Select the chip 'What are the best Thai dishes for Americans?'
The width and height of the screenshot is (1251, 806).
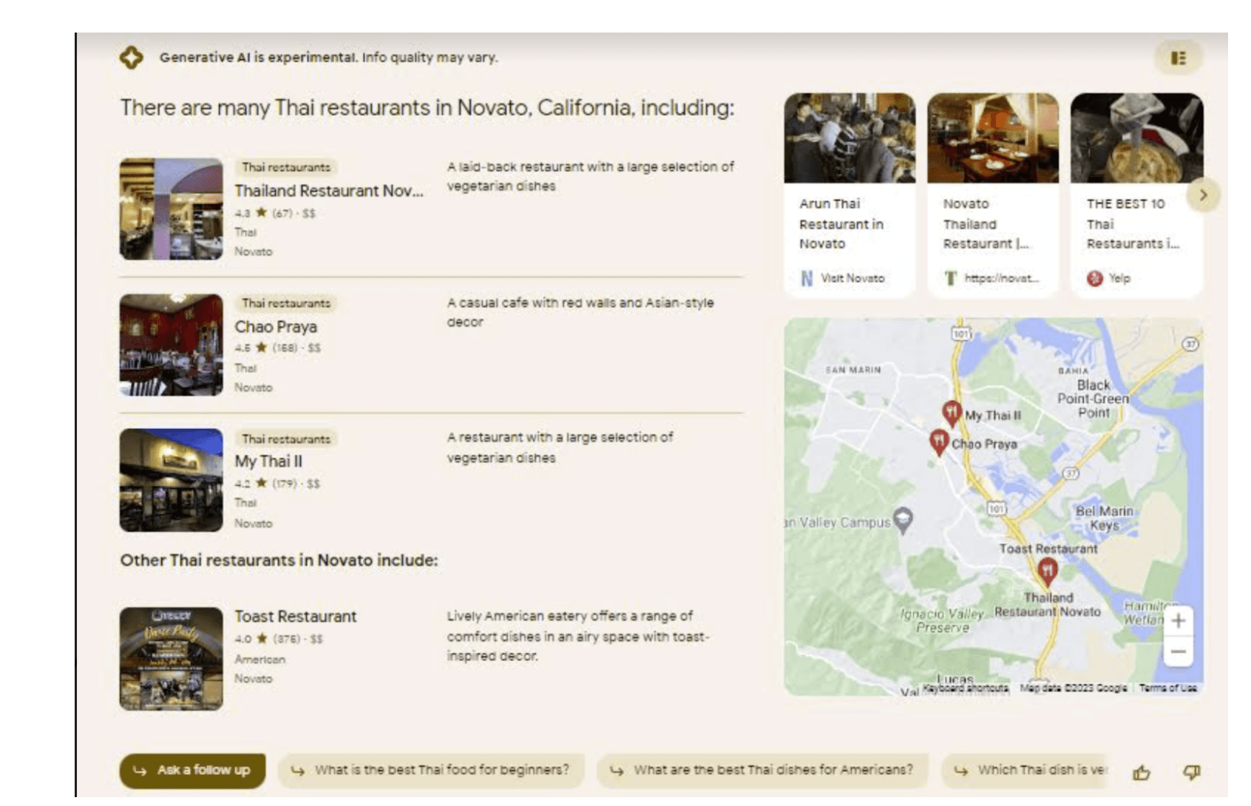tap(761, 769)
